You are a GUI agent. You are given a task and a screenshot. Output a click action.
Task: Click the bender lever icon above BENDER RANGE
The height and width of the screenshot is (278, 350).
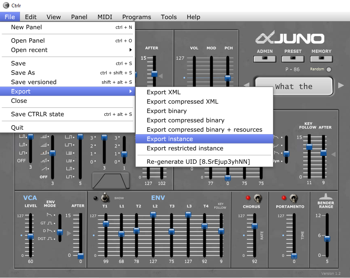[326, 197]
